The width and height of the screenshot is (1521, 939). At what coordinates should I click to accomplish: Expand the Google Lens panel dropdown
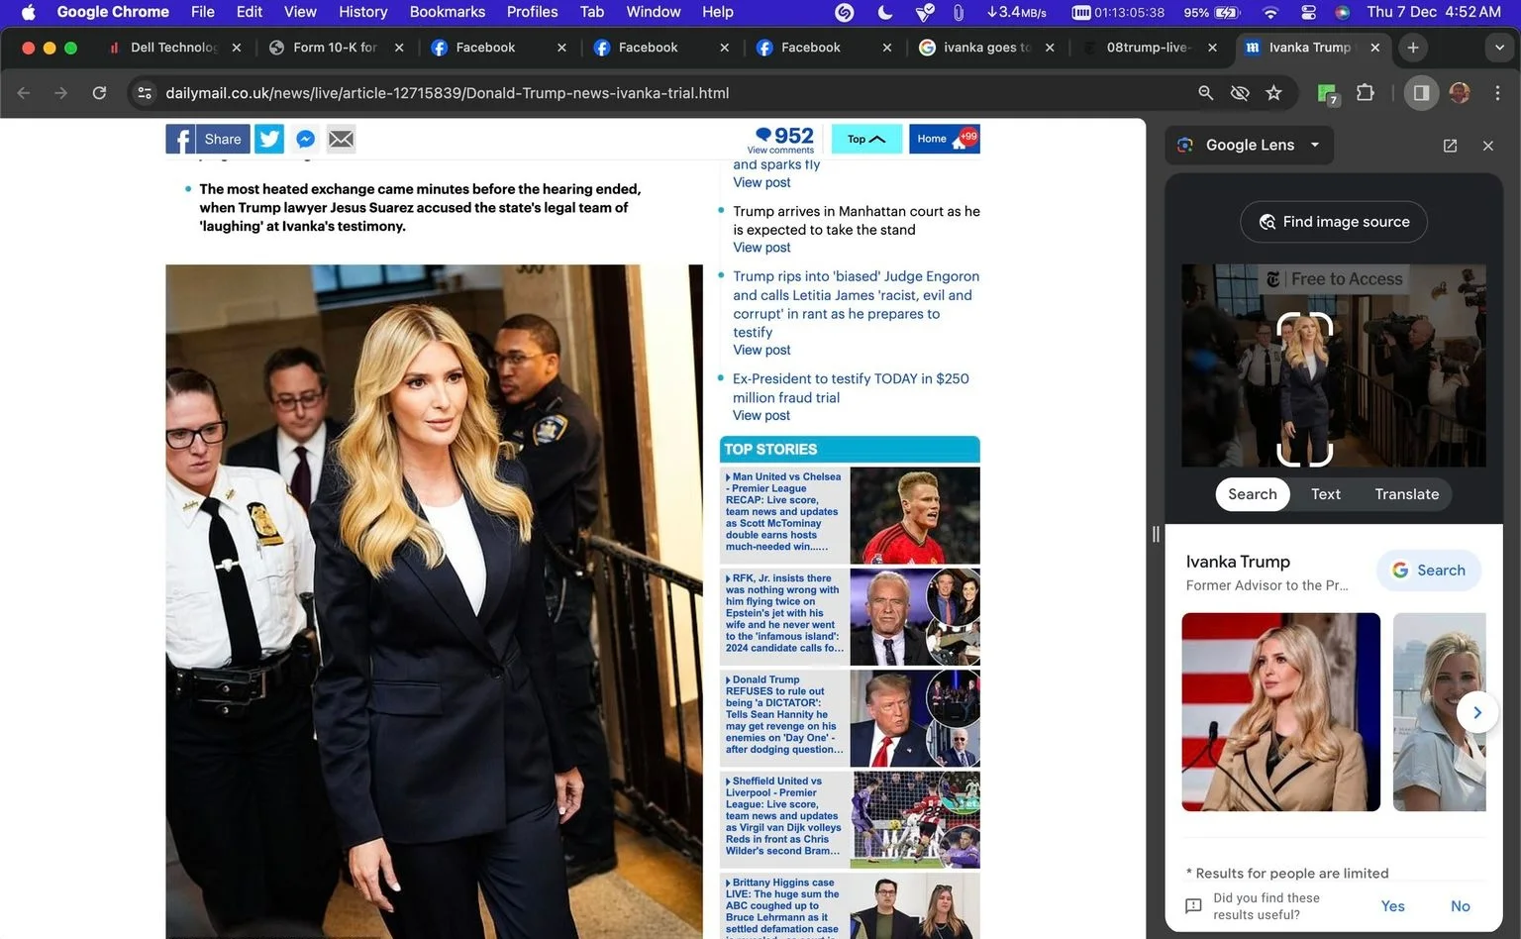point(1315,145)
